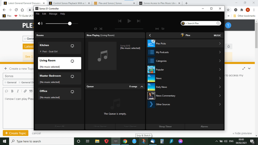Go back in the Plex music browser
258x145 pixels.
[150, 35]
